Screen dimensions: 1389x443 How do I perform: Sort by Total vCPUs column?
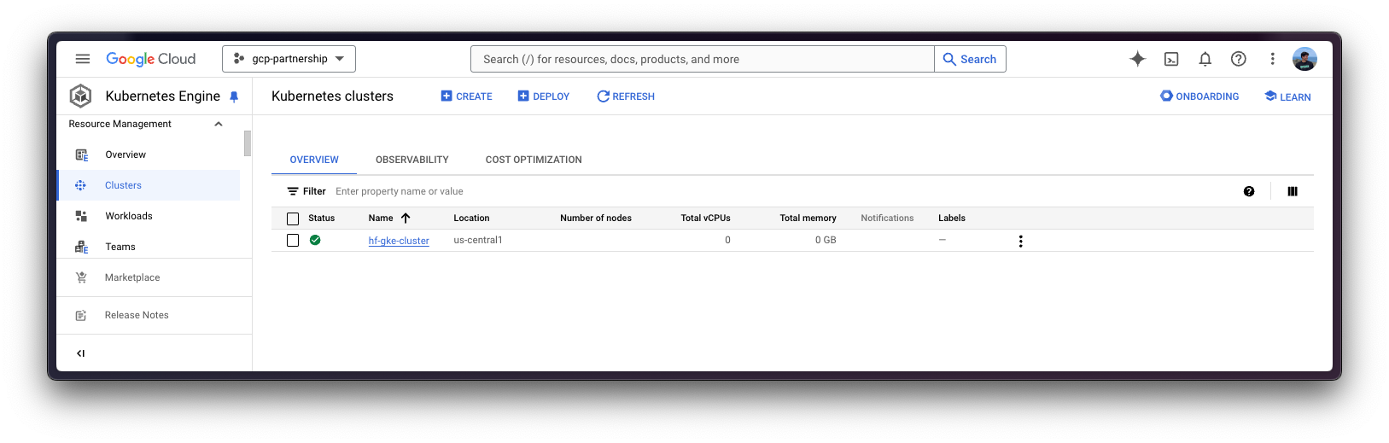click(x=705, y=219)
